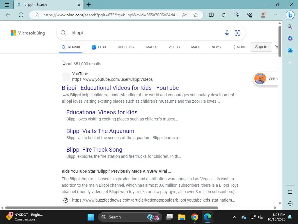
Task: Search using an image icon
Action: (237, 33)
